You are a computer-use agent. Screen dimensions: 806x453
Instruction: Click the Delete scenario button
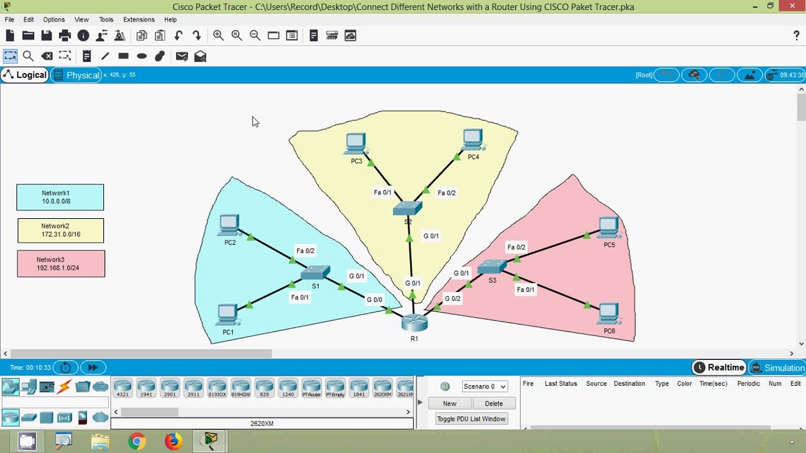tap(494, 403)
